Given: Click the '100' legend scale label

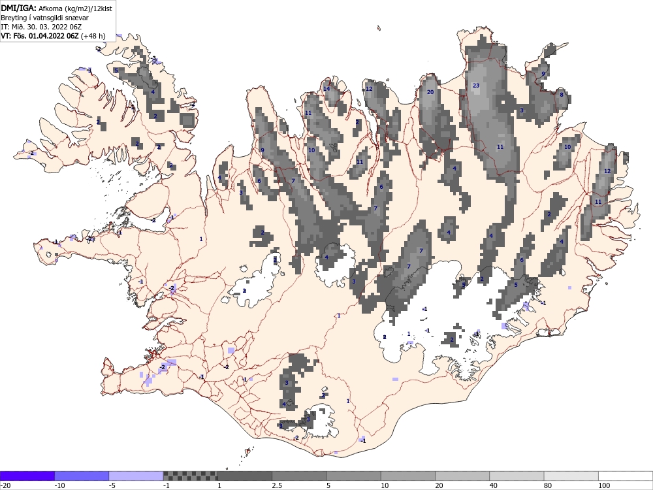Looking at the screenshot, I should [x=604, y=486].
